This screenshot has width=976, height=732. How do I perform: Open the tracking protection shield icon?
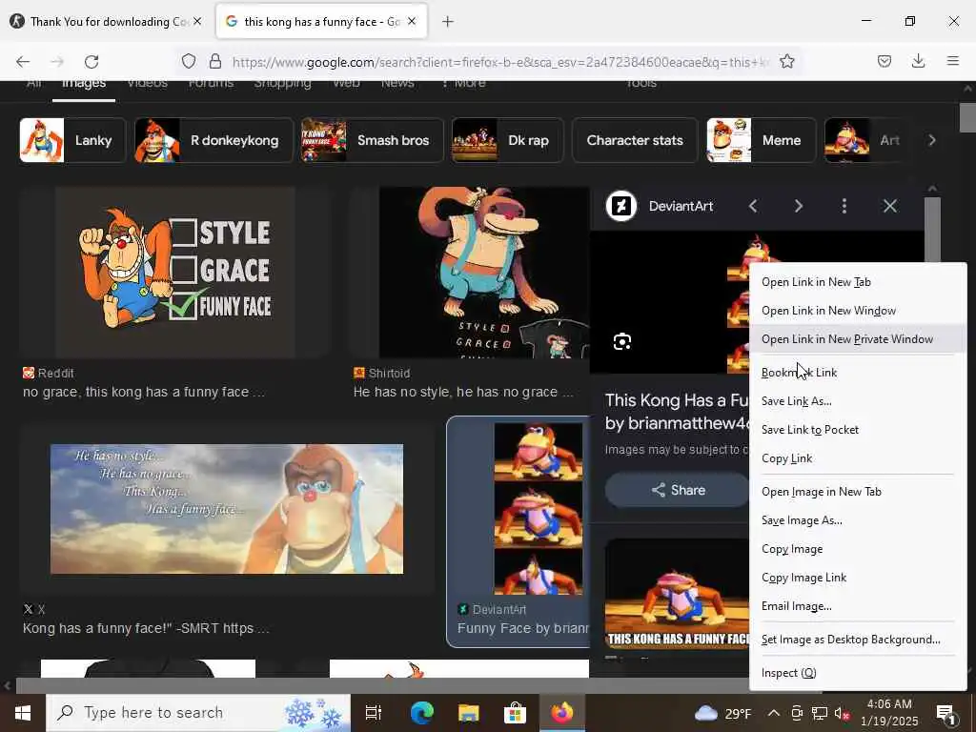pyautogui.click(x=189, y=61)
